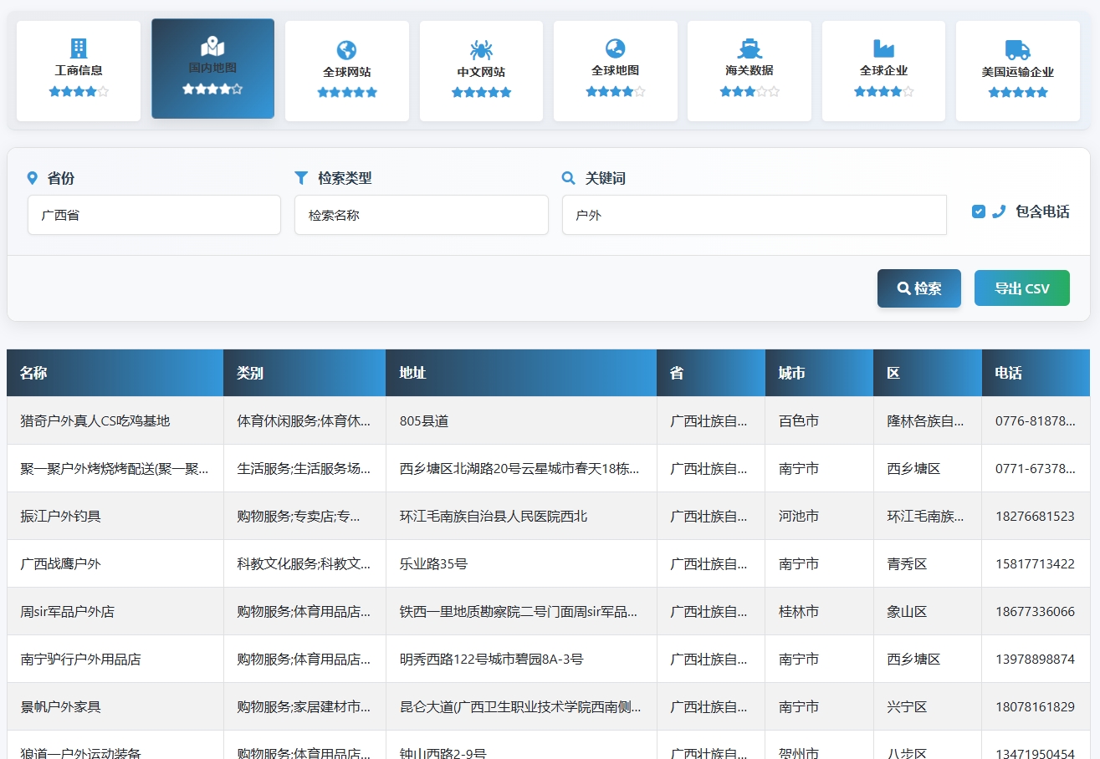Click the star rating under 全球网站
This screenshot has height=759, width=1100.
(x=347, y=92)
